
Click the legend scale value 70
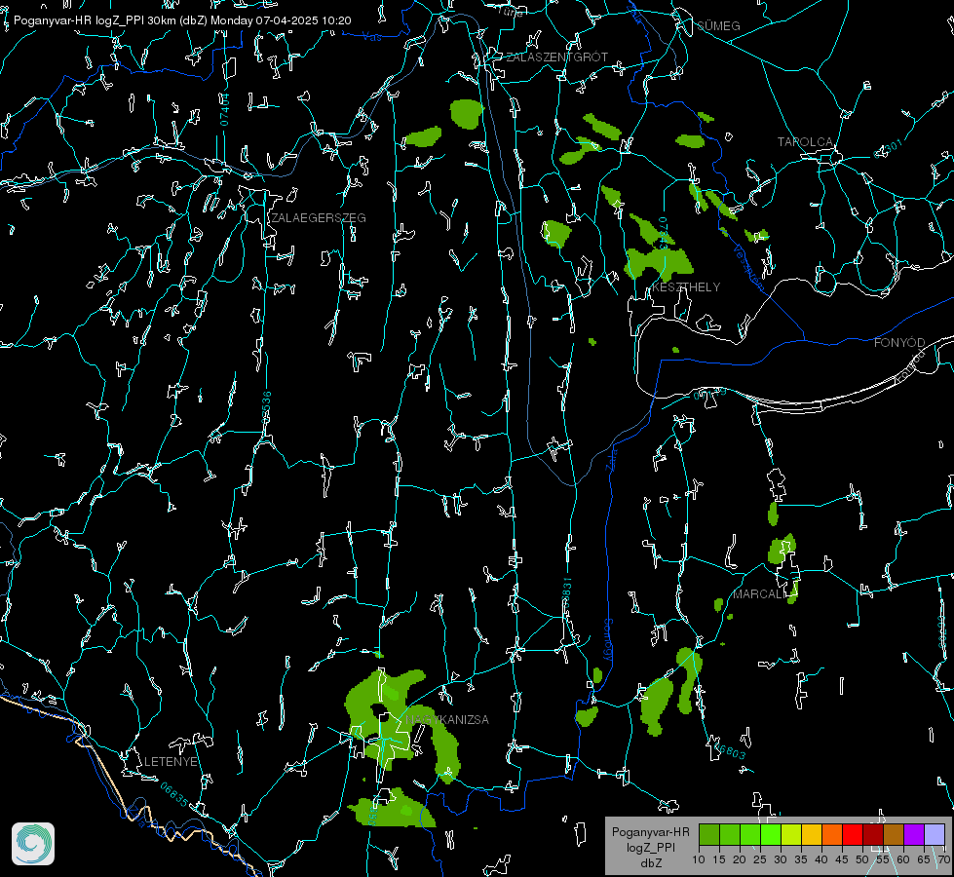[x=943, y=859]
